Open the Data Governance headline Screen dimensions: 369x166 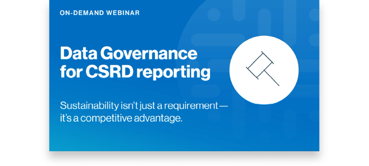coord(128,54)
